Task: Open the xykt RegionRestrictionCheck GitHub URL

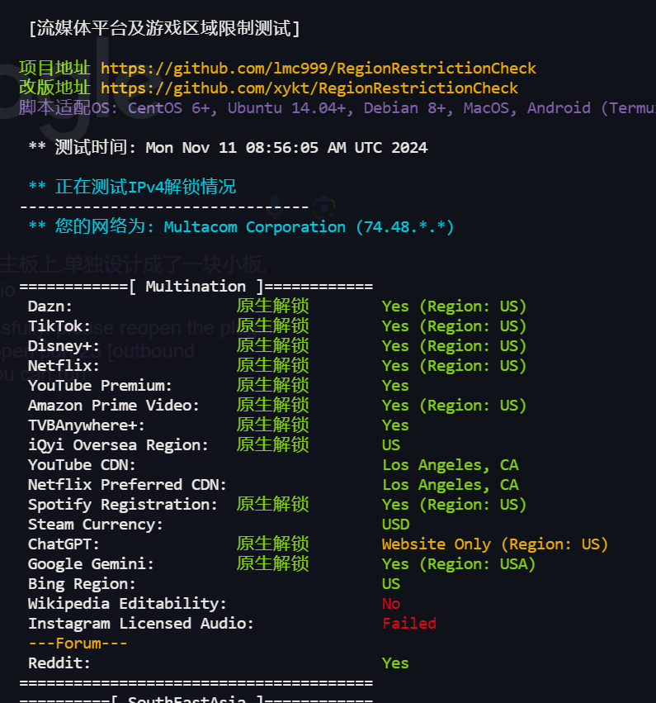Action: pos(309,88)
